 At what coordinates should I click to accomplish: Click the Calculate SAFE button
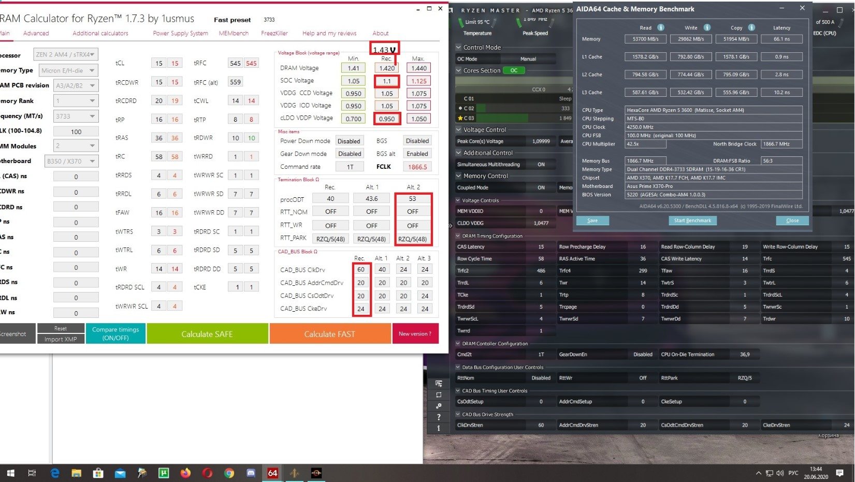pyautogui.click(x=207, y=334)
